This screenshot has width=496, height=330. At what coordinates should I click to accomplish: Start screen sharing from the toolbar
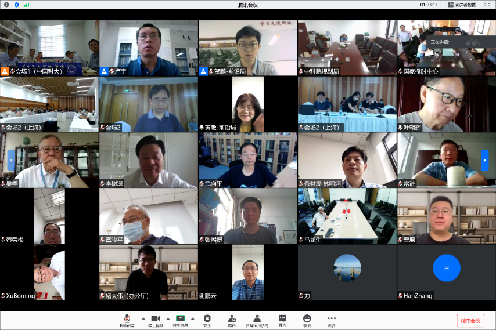(x=181, y=320)
